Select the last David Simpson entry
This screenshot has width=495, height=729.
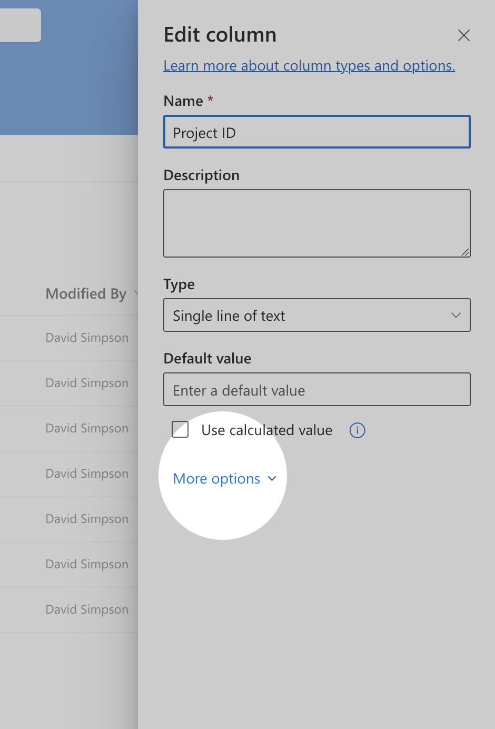87,609
